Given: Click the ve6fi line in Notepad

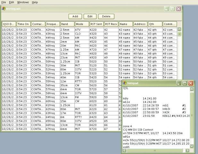Looking at the screenshot, I should pyautogui.click(x=126, y=147).
